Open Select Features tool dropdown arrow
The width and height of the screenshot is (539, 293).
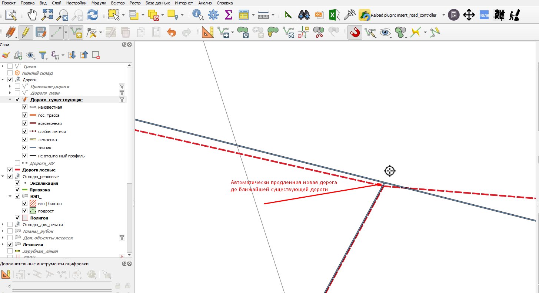point(123,16)
